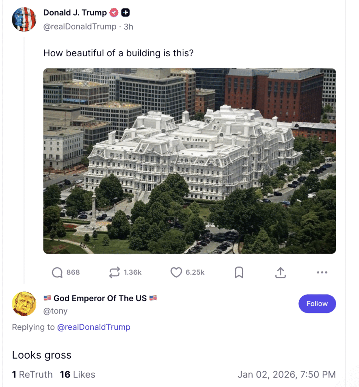The height and width of the screenshot is (387, 359).
Task: Open the aerial white building photo
Action: (190, 161)
